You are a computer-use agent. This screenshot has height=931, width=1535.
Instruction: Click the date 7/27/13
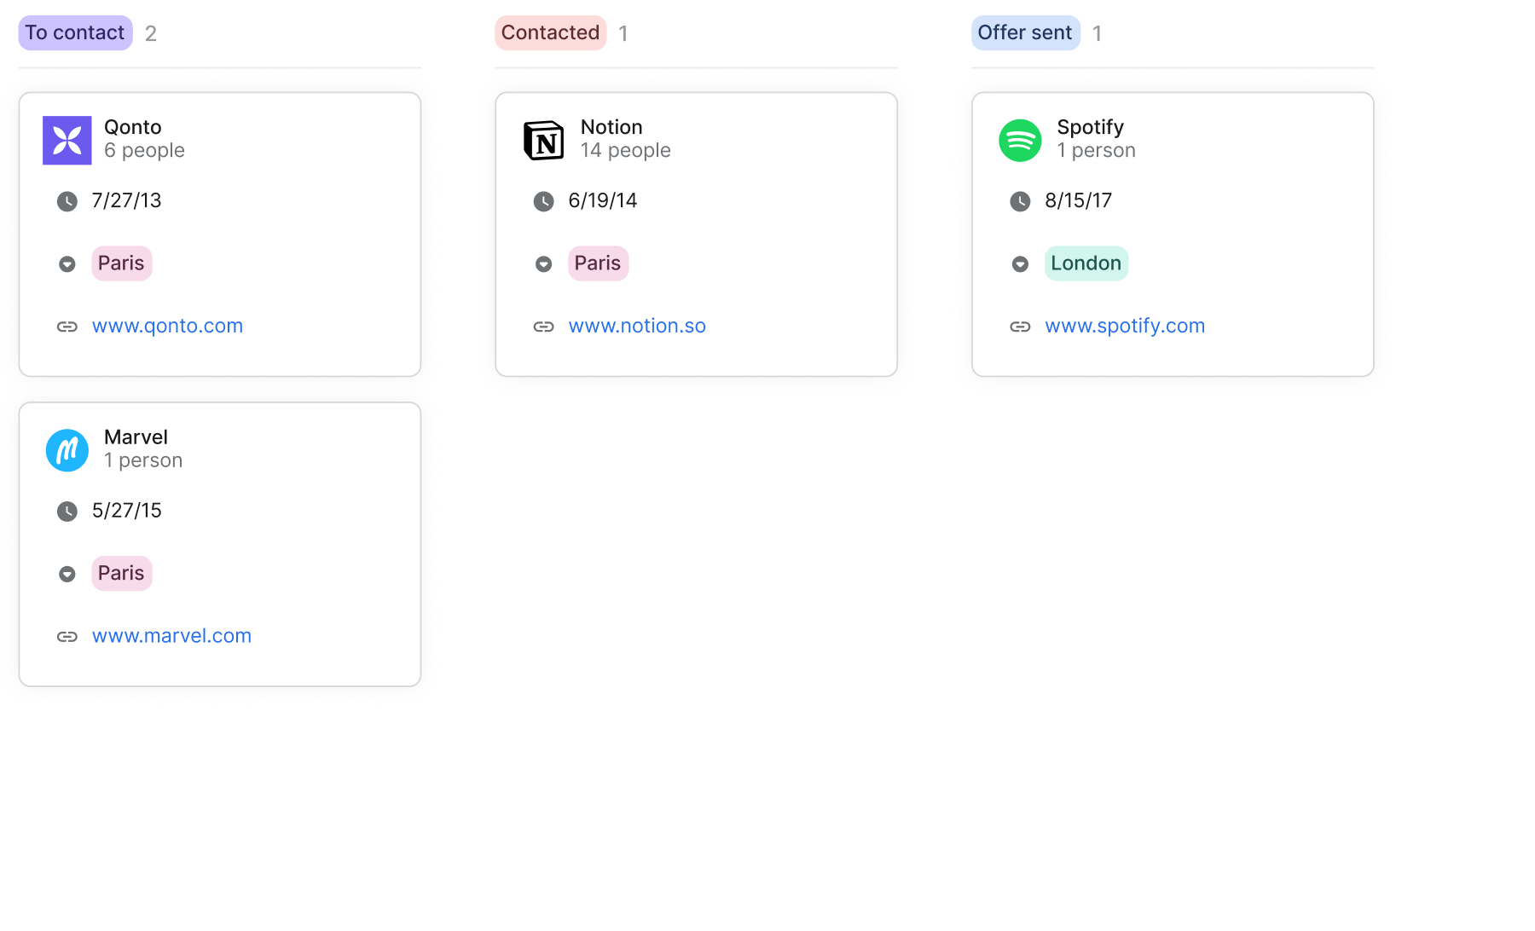coord(126,200)
